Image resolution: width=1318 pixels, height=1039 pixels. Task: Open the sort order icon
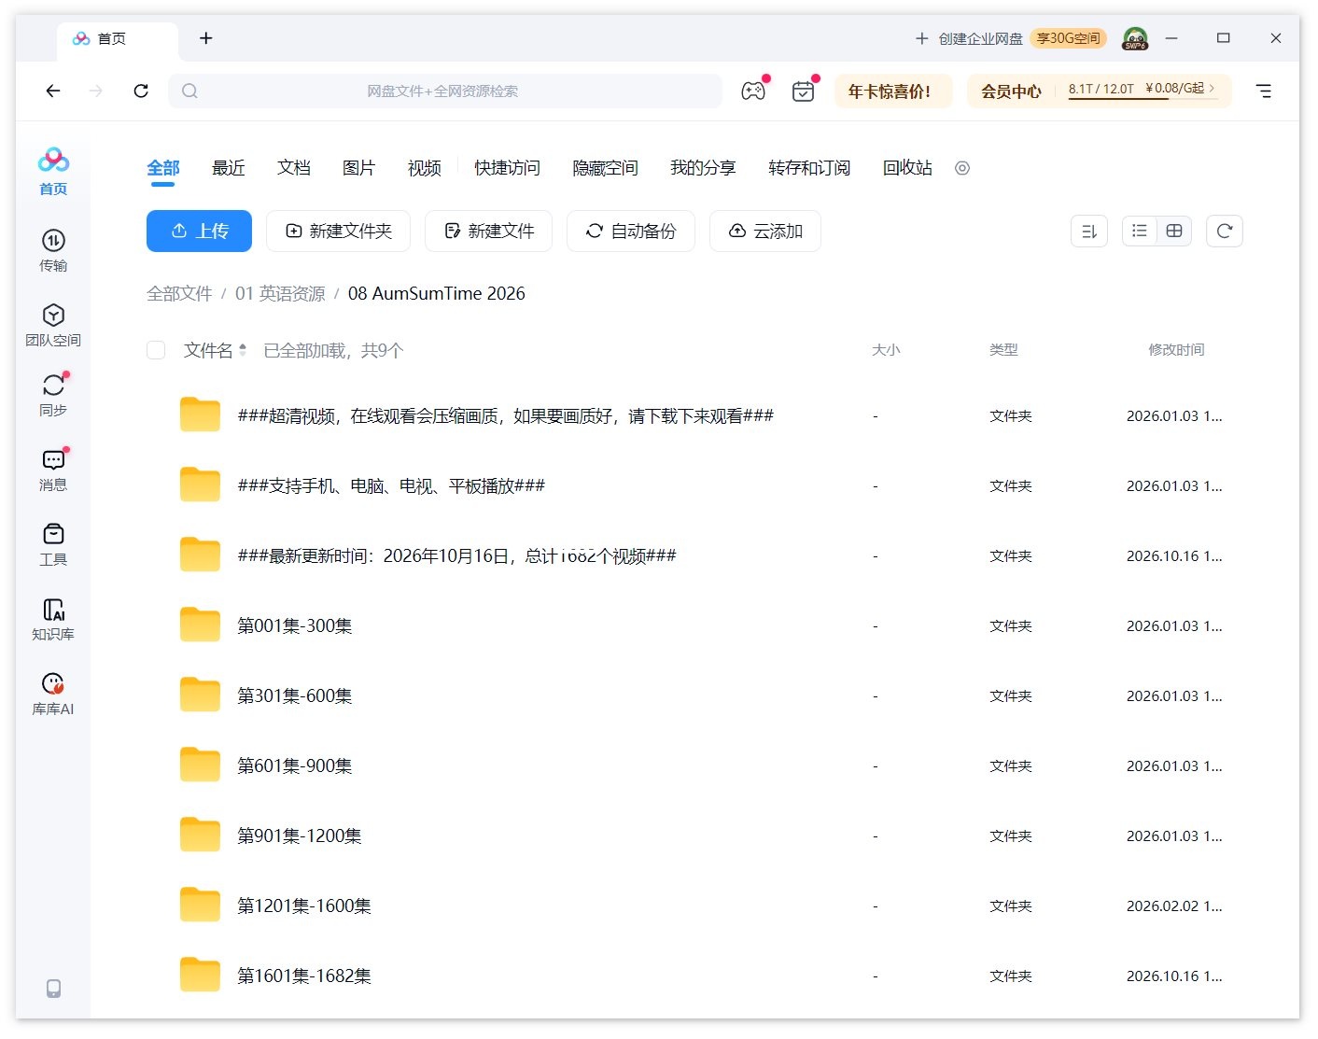[x=1089, y=231]
